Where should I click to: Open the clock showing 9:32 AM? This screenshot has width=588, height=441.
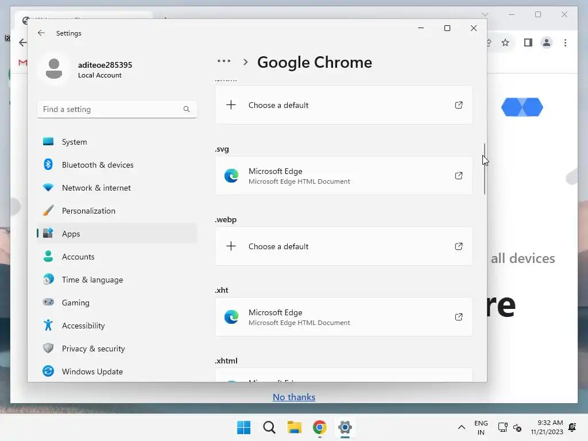click(547, 427)
